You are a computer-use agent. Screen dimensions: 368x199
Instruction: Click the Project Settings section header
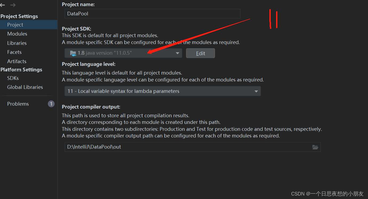point(19,16)
